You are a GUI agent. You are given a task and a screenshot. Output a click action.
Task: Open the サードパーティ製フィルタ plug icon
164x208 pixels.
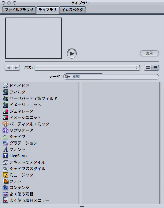[6, 98]
